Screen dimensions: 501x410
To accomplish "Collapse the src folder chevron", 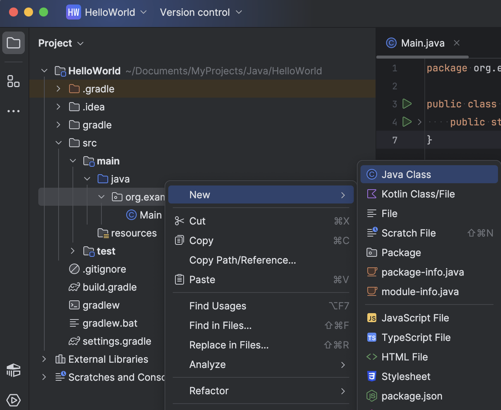I will click(x=59, y=143).
